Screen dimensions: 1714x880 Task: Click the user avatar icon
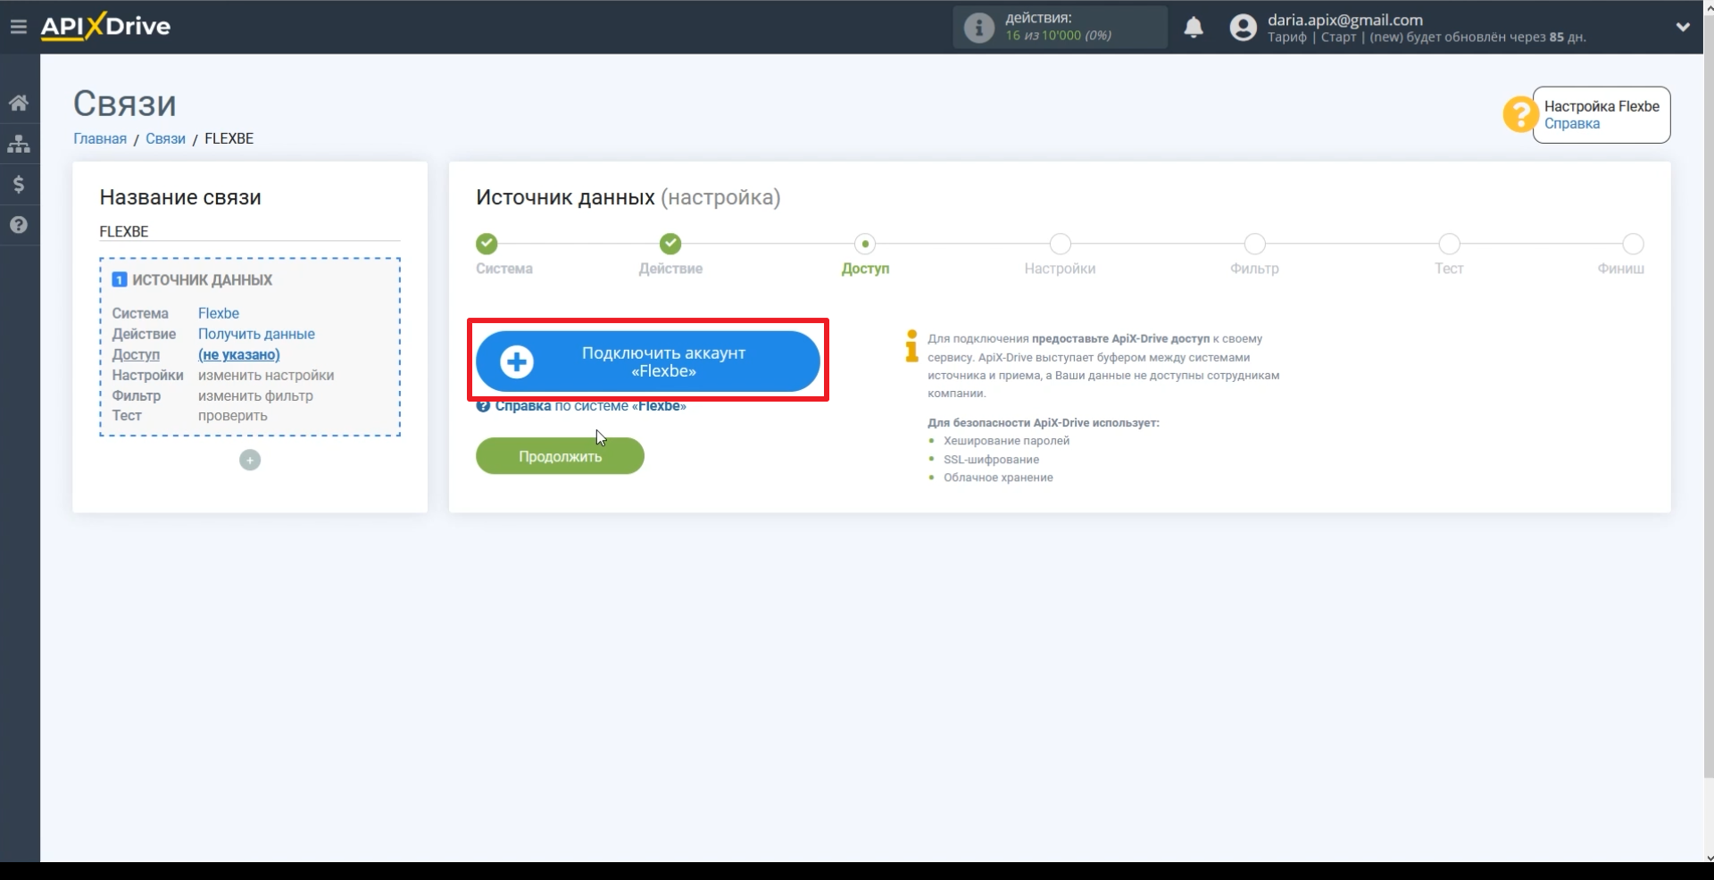[1243, 28]
